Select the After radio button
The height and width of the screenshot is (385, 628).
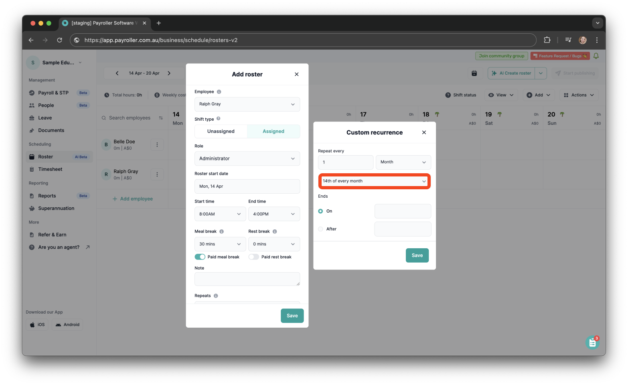coord(320,229)
